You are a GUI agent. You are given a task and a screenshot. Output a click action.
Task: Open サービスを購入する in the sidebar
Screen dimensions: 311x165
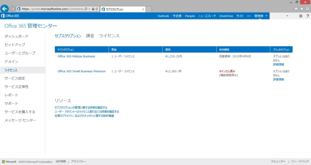coord(20,112)
